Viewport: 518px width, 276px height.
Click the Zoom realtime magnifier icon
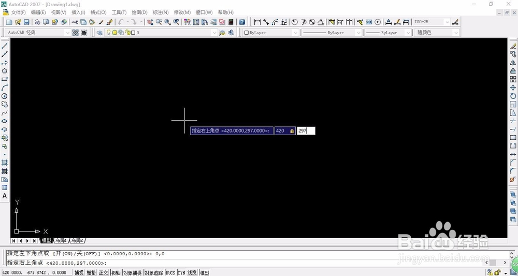click(159, 22)
